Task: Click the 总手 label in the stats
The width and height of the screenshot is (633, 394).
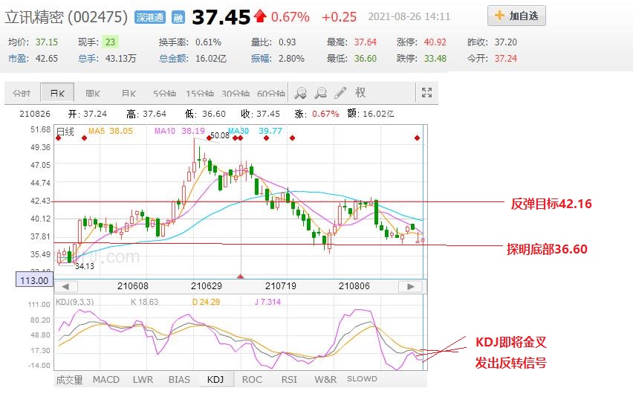Action: point(88,59)
